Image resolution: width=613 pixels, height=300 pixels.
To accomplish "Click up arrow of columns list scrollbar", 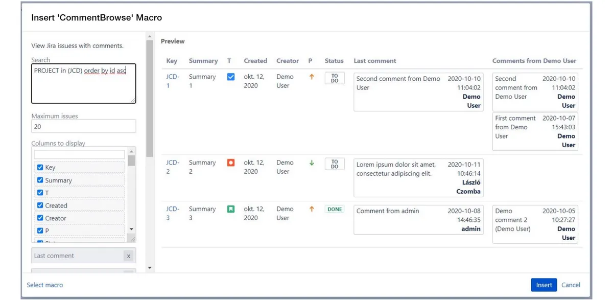I will [x=131, y=152].
